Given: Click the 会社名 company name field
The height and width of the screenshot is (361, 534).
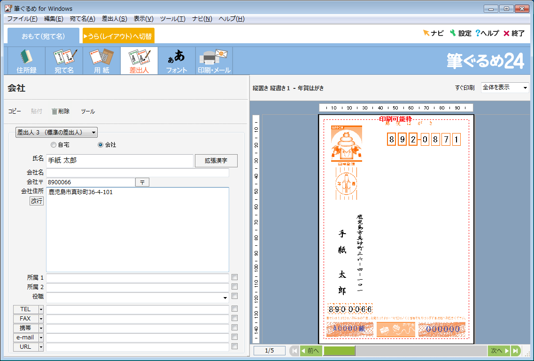Looking at the screenshot, I should (138, 173).
